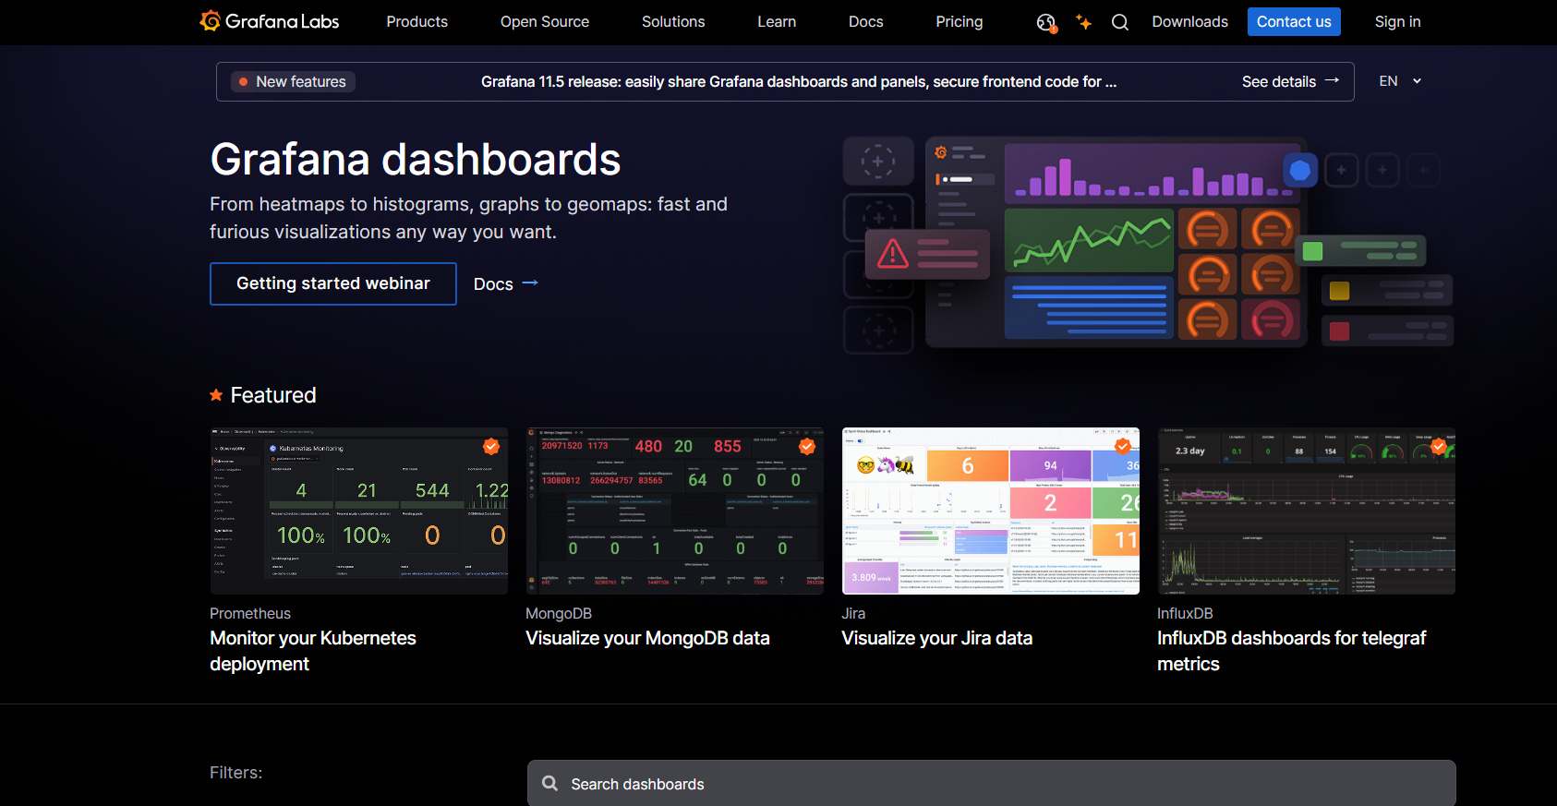Click InfluxDB dashboards for telegraf metrics title
Screen dimensions: 1557x806
point(1292,651)
